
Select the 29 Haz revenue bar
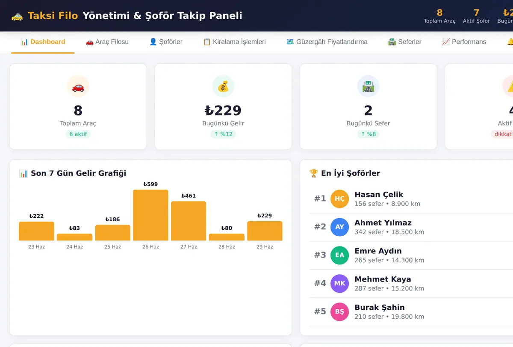point(265,231)
